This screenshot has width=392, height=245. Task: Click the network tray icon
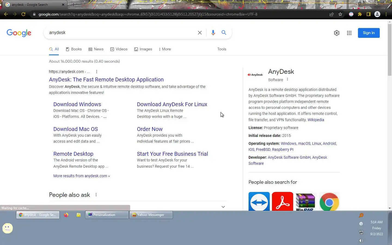click(361, 232)
